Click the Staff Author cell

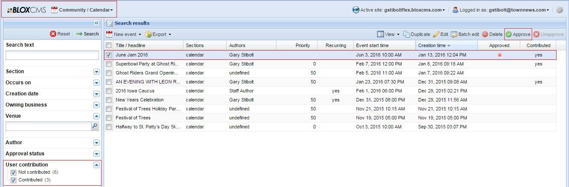click(x=241, y=91)
